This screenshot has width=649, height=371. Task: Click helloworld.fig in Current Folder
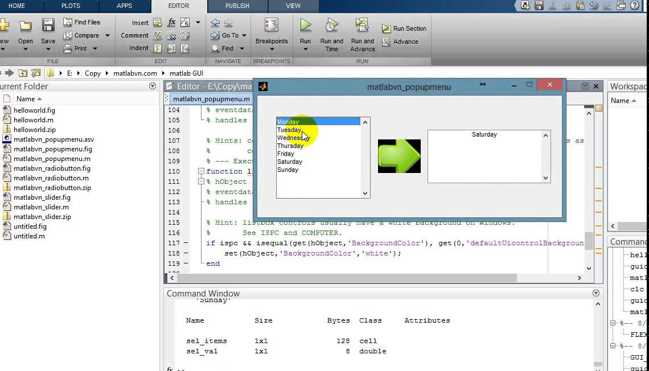point(34,110)
